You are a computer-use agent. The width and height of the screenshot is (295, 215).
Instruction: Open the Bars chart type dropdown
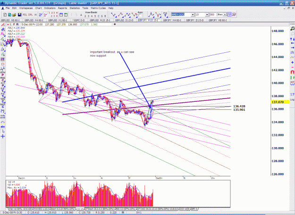(225, 15)
